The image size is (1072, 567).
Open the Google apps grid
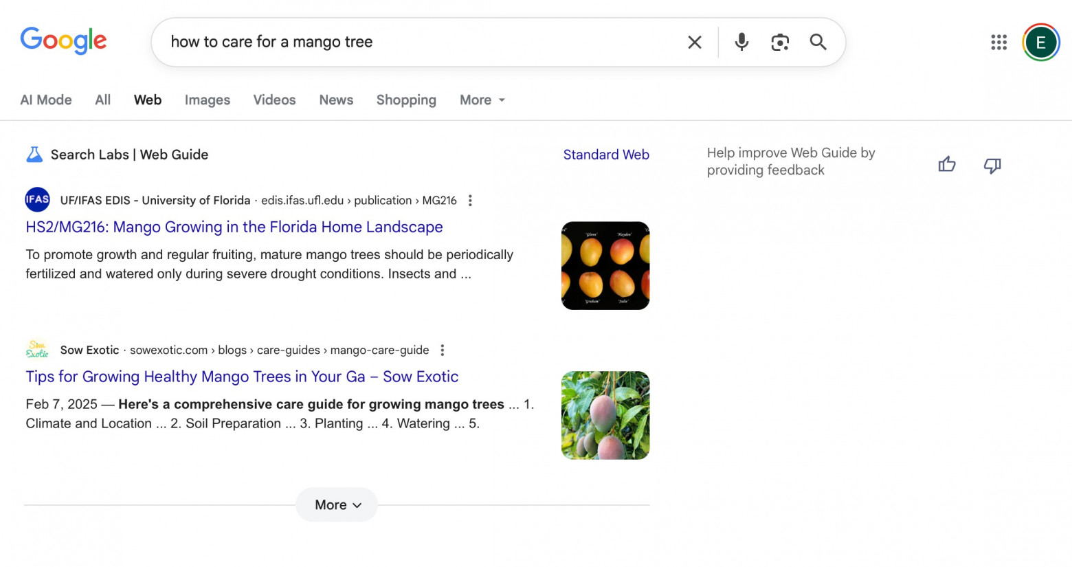(998, 42)
